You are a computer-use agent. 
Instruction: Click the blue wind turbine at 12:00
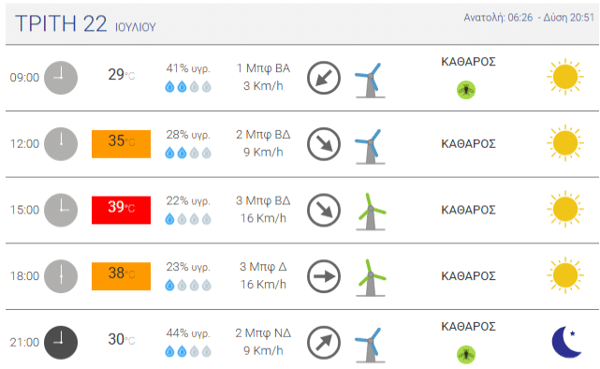pyautogui.click(x=370, y=146)
